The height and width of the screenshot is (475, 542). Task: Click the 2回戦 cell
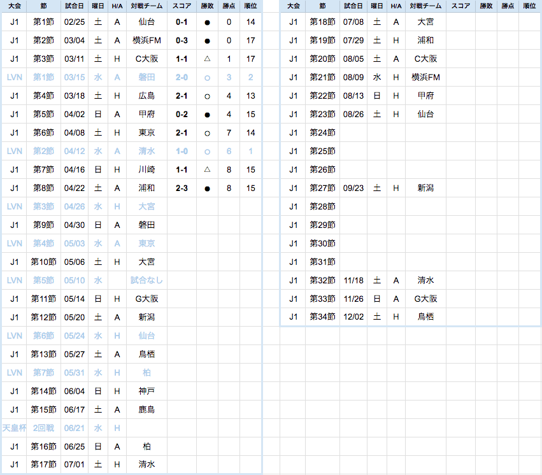43,429
